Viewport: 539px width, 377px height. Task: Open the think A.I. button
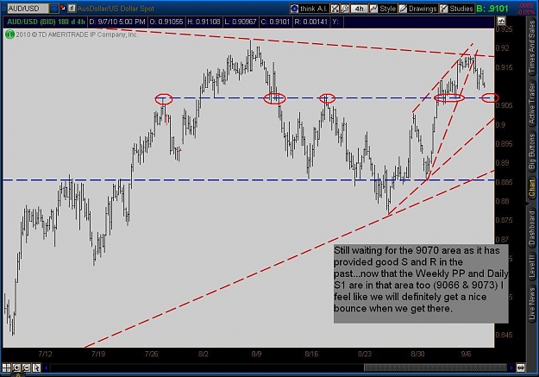click(x=310, y=9)
